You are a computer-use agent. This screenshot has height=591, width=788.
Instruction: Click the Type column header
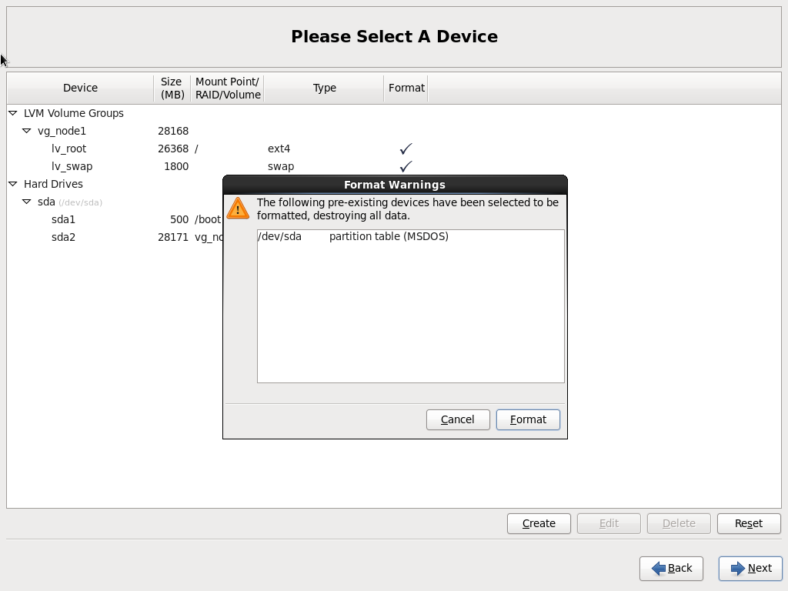click(x=324, y=88)
